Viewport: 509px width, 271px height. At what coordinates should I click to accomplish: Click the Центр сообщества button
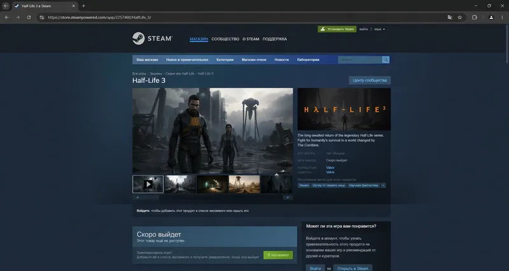[370, 80]
